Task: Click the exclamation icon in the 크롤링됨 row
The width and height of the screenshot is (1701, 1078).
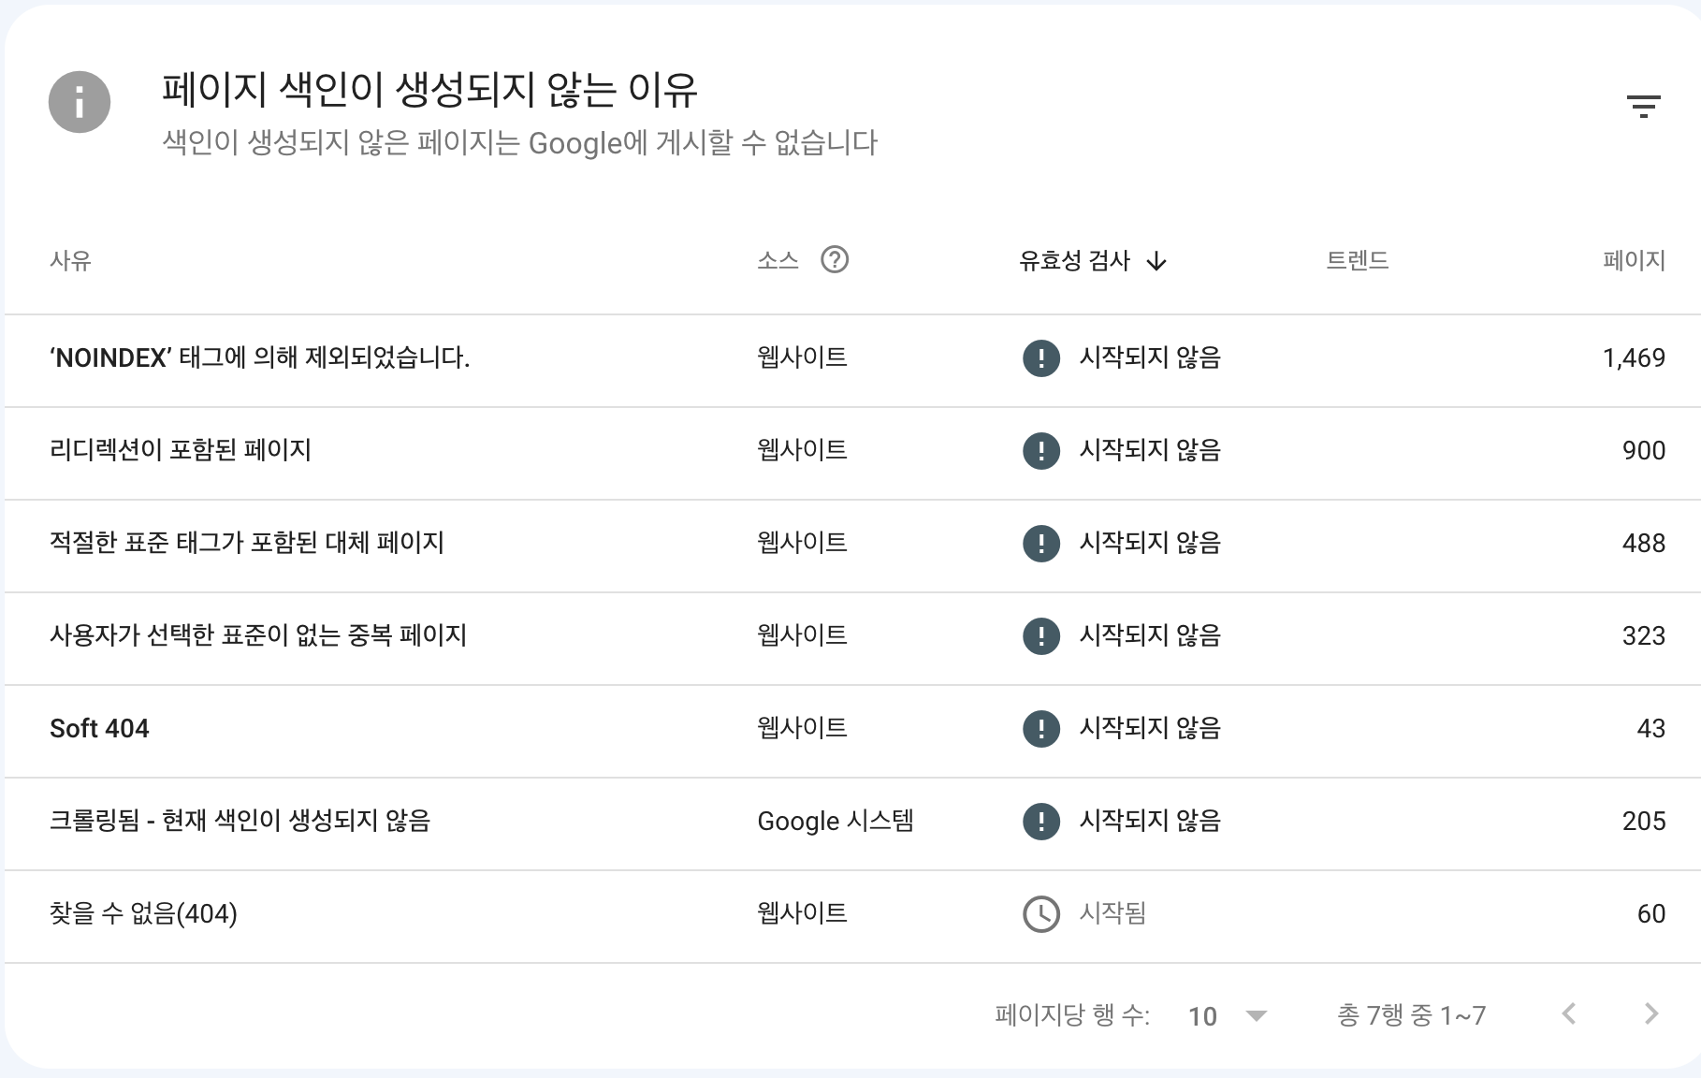Action: 1040,821
